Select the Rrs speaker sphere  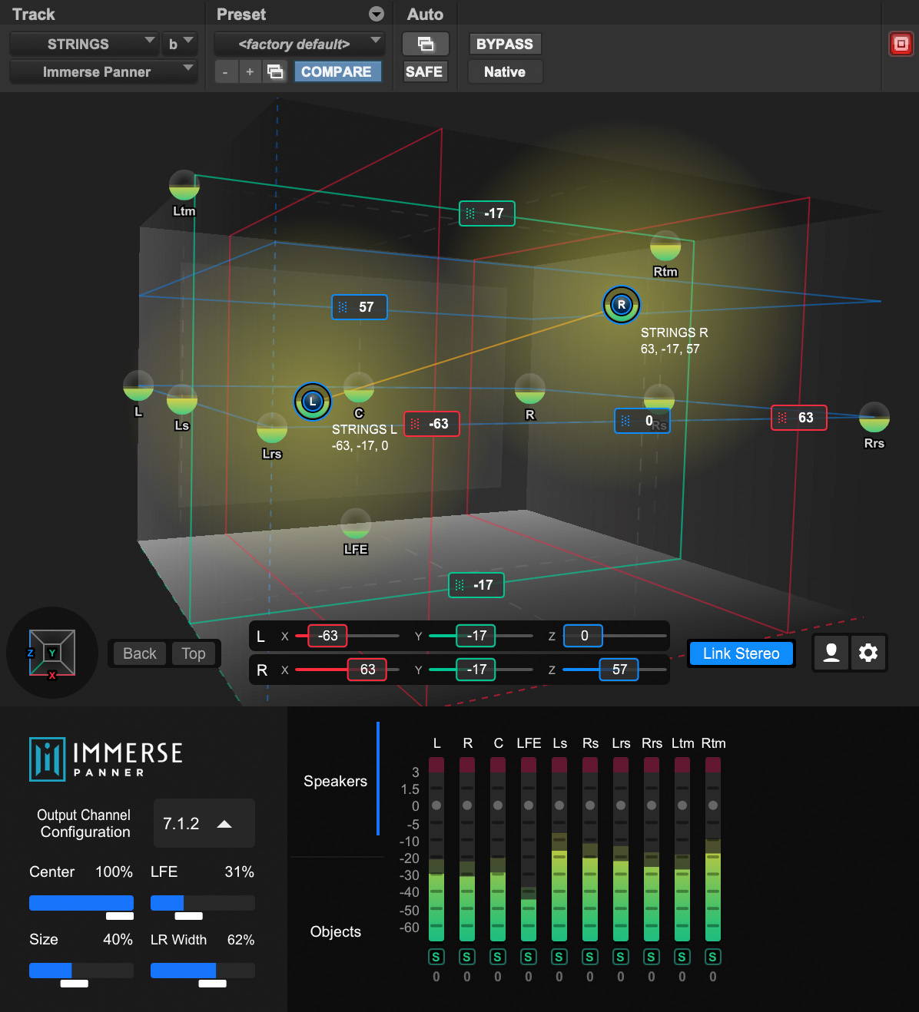(x=874, y=417)
